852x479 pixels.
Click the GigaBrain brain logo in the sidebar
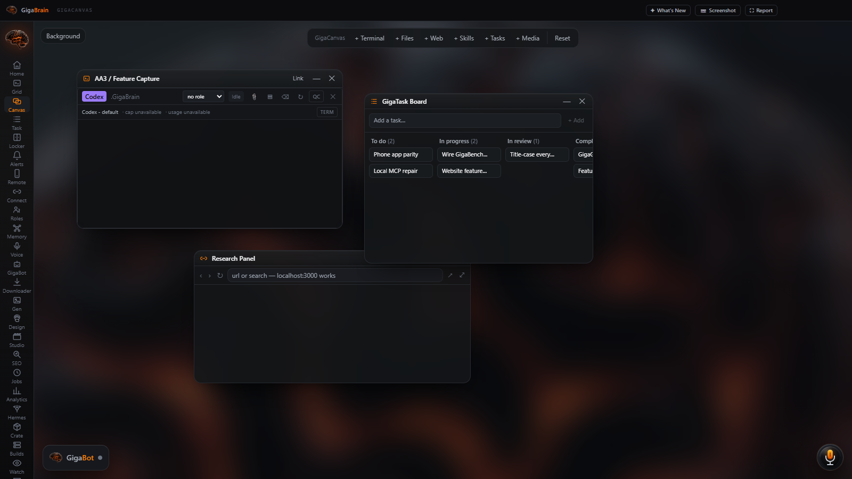pos(17,39)
